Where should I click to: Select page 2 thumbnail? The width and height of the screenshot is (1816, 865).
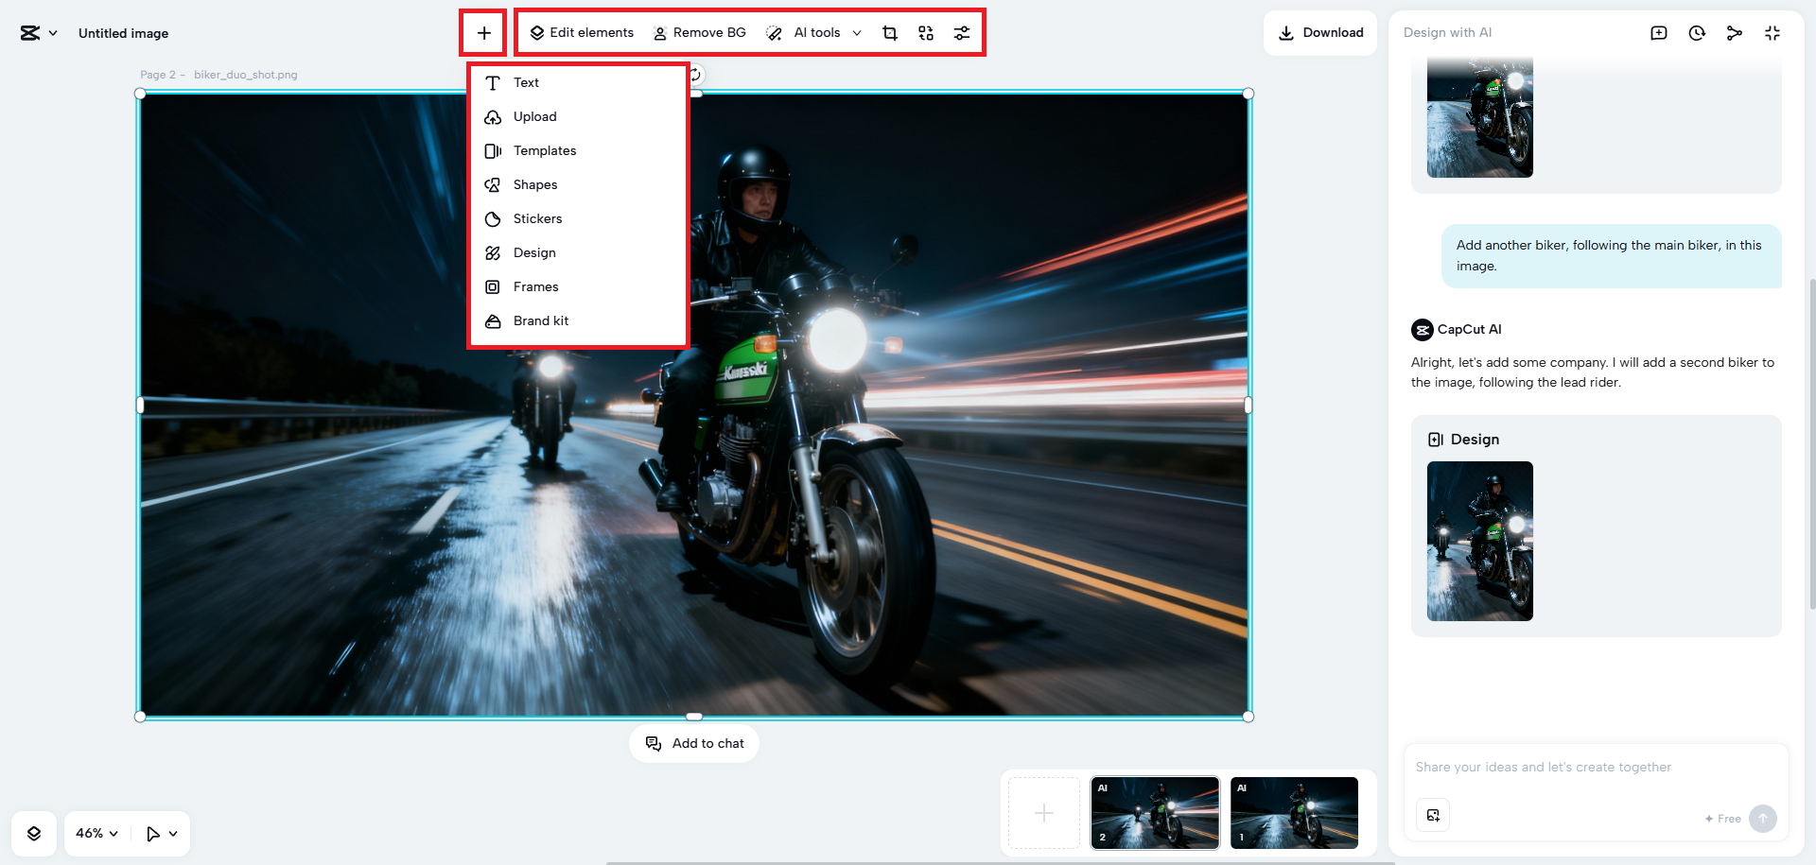point(1155,813)
